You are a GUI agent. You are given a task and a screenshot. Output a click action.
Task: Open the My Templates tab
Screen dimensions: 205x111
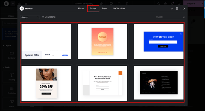[119, 8]
